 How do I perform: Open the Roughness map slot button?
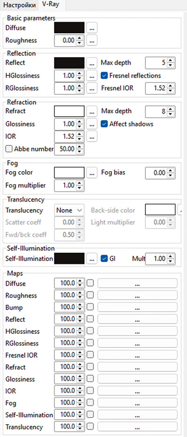tap(137, 295)
